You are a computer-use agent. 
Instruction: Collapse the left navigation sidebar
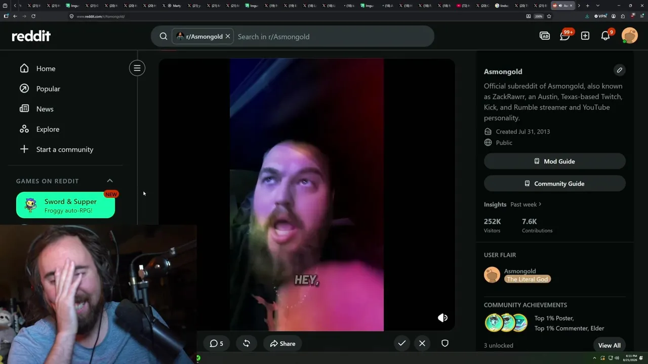(x=137, y=68)
